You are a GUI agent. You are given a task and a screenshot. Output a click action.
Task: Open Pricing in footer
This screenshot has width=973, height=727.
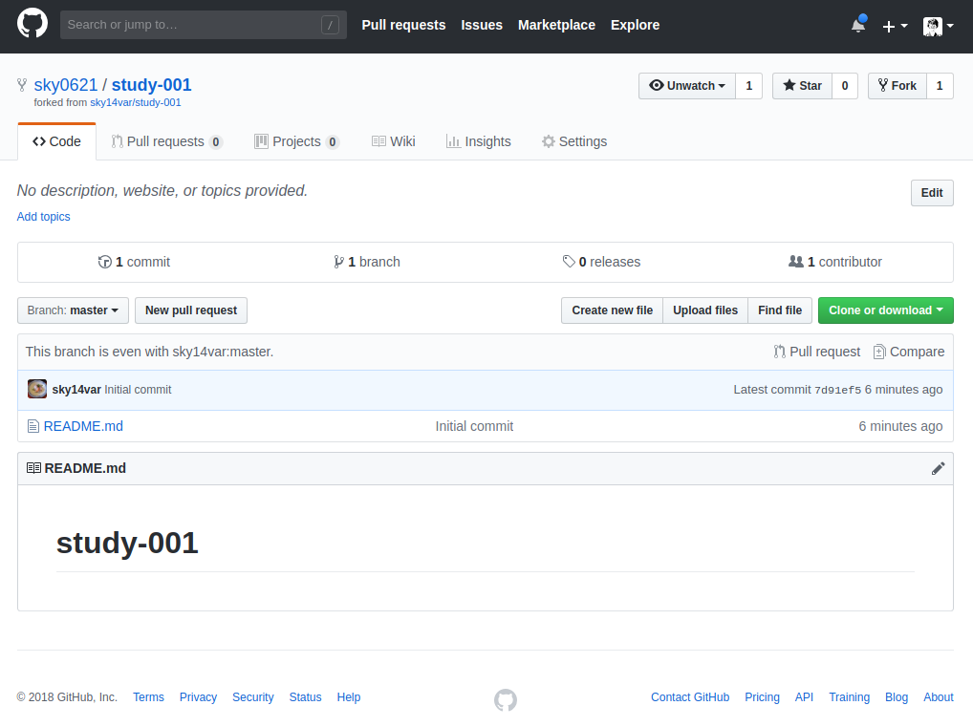[x=762, y=697]
